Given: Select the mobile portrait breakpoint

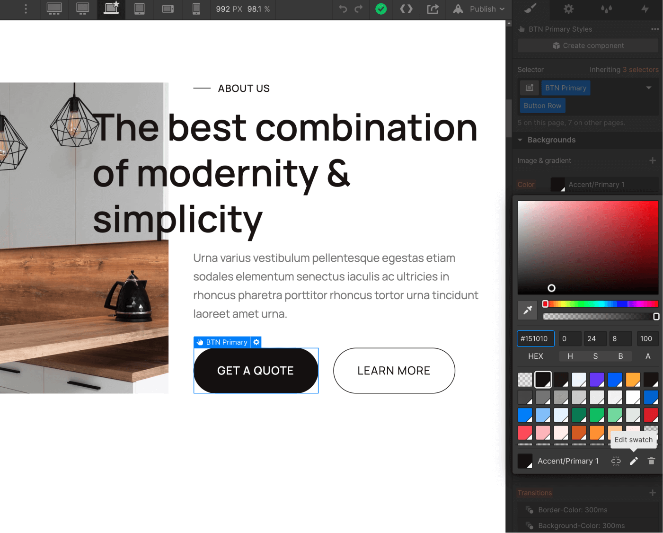Looking at the screenshot, I should pos(196,9).
